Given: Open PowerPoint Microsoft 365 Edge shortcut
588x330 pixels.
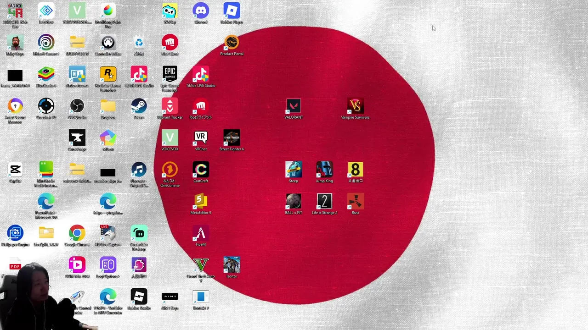Looking at the screenshot, I should point(46,202).
